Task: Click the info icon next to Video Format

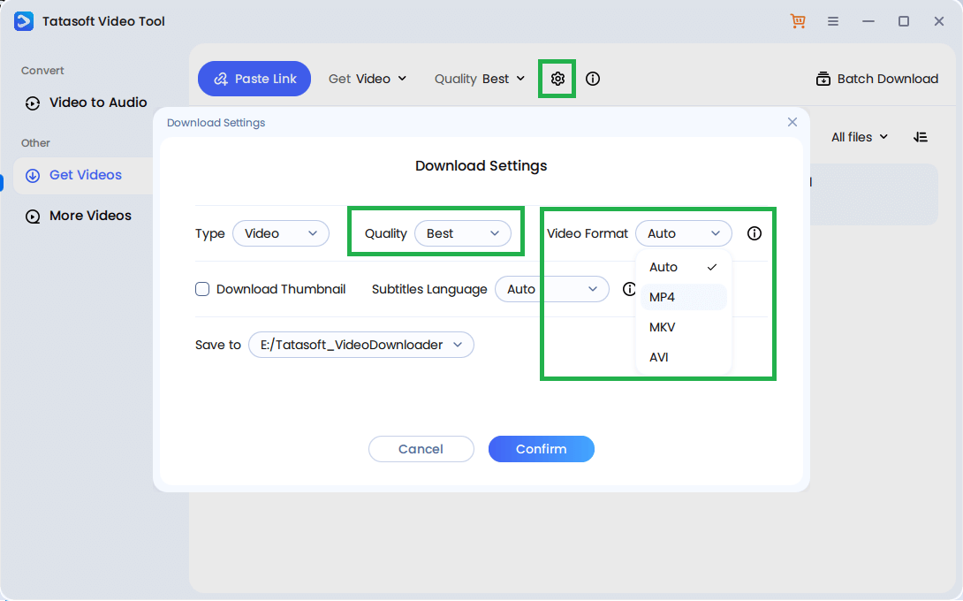Action: [x=754, y=233]
